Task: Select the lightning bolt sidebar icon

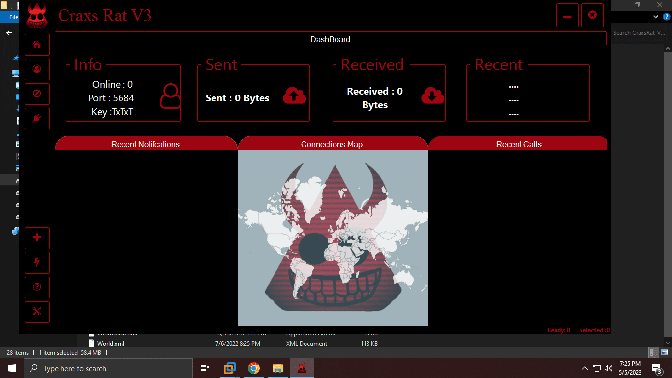Action: [37, 262]
